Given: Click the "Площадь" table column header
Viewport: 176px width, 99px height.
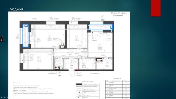Looking at the screenshot, I should tap(126, 81).
